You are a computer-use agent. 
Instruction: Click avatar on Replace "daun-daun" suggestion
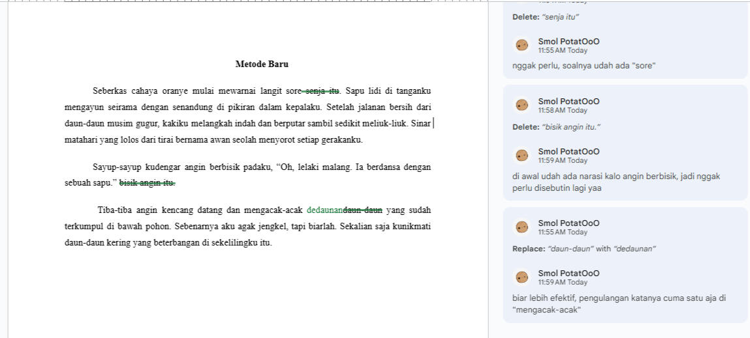point(522,227)
